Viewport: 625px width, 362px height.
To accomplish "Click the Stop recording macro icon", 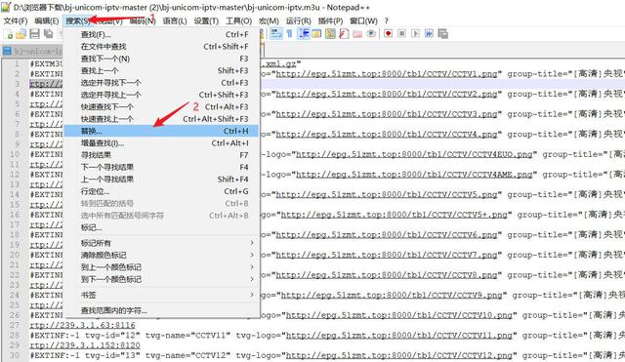I will pyautogui.click(x=401, y=34).
